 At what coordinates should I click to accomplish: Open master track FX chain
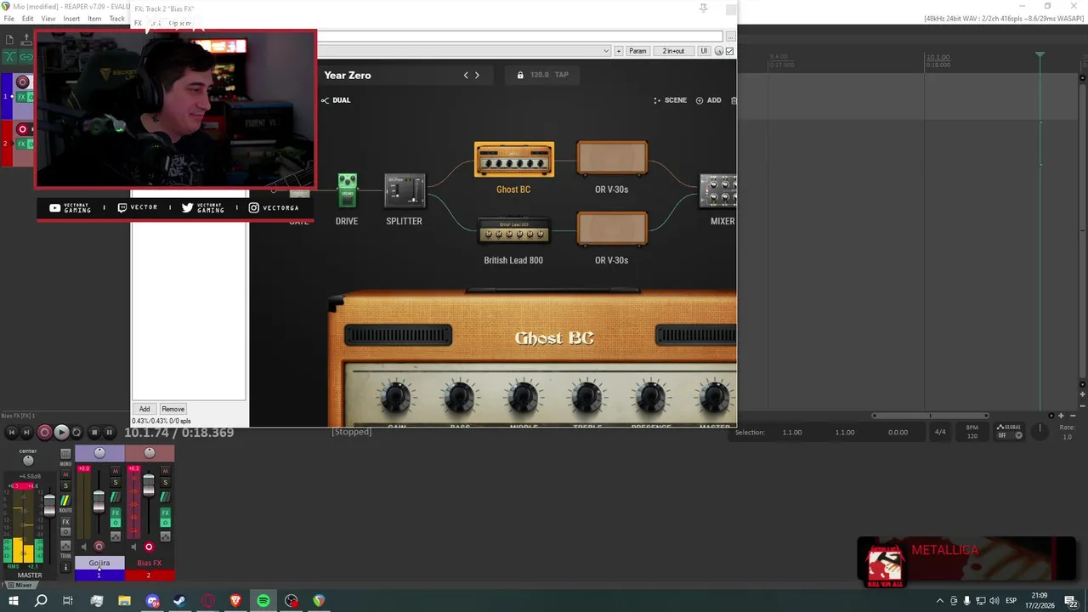click(x=65, y=522)
